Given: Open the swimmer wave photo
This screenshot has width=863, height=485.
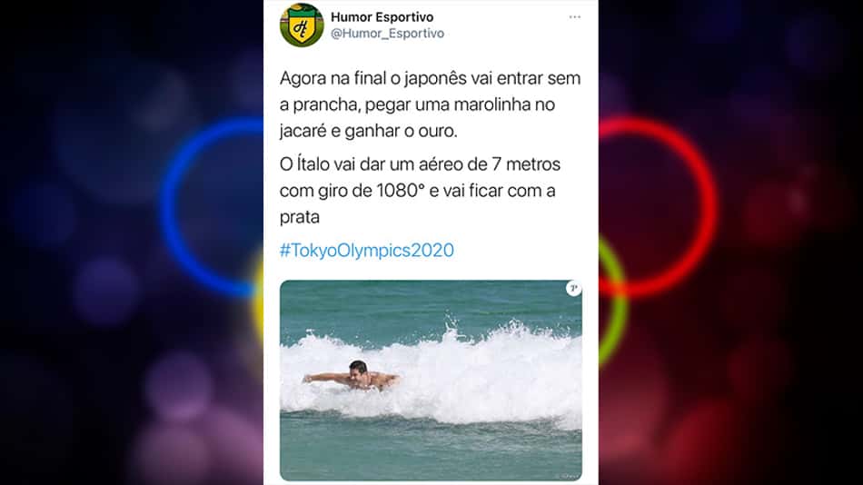Looking at the screenshot, I should pyautogui.click(x=431, y=381).
